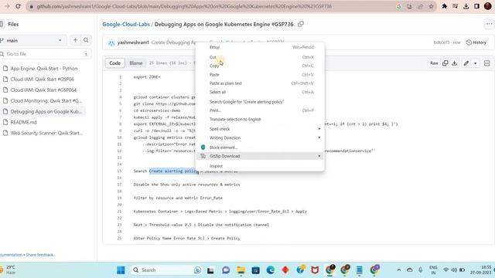Choose Inspect from context menu
The image size is (495, 278).
[x=261, y=166]
